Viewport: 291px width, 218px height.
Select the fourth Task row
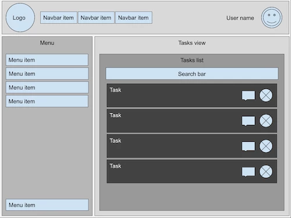tap(192, 171)
